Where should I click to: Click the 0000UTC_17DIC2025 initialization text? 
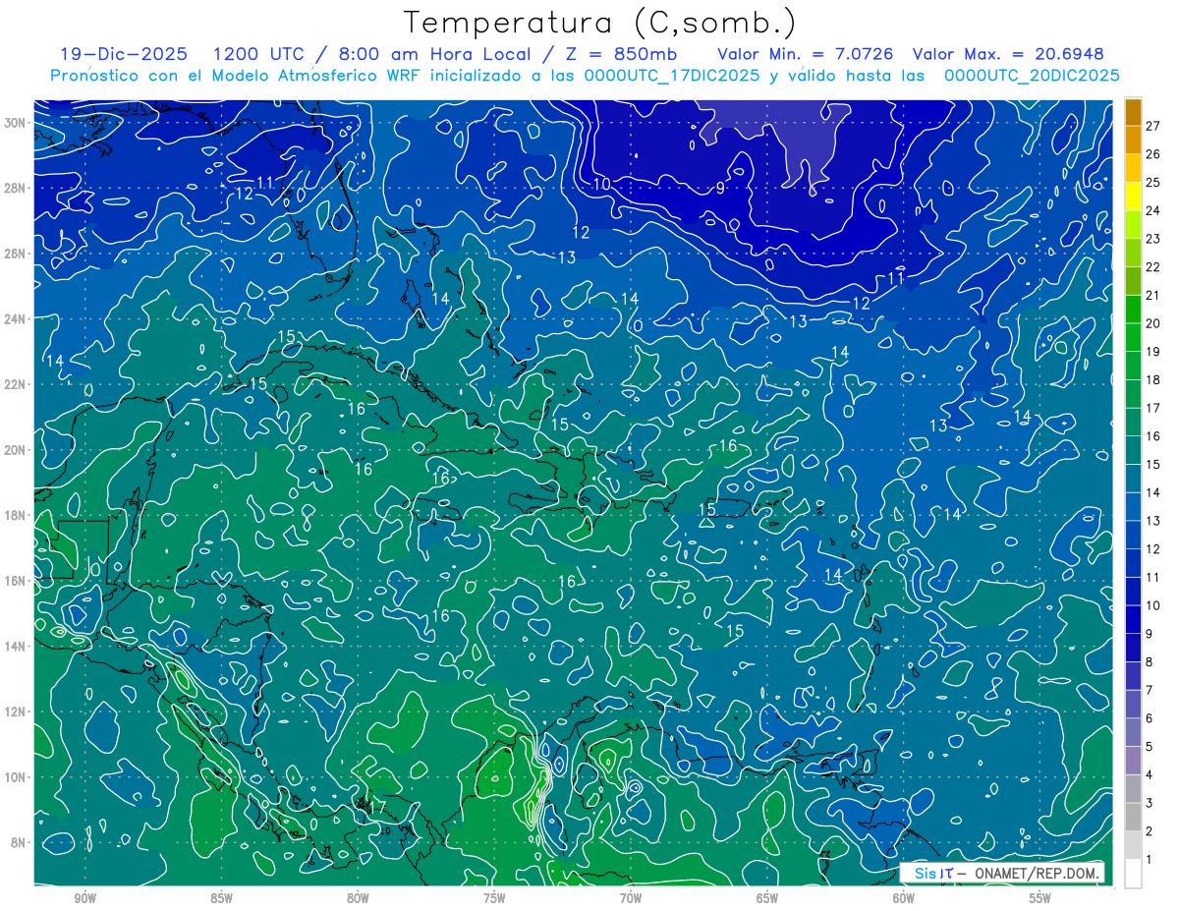pos(673,76)
